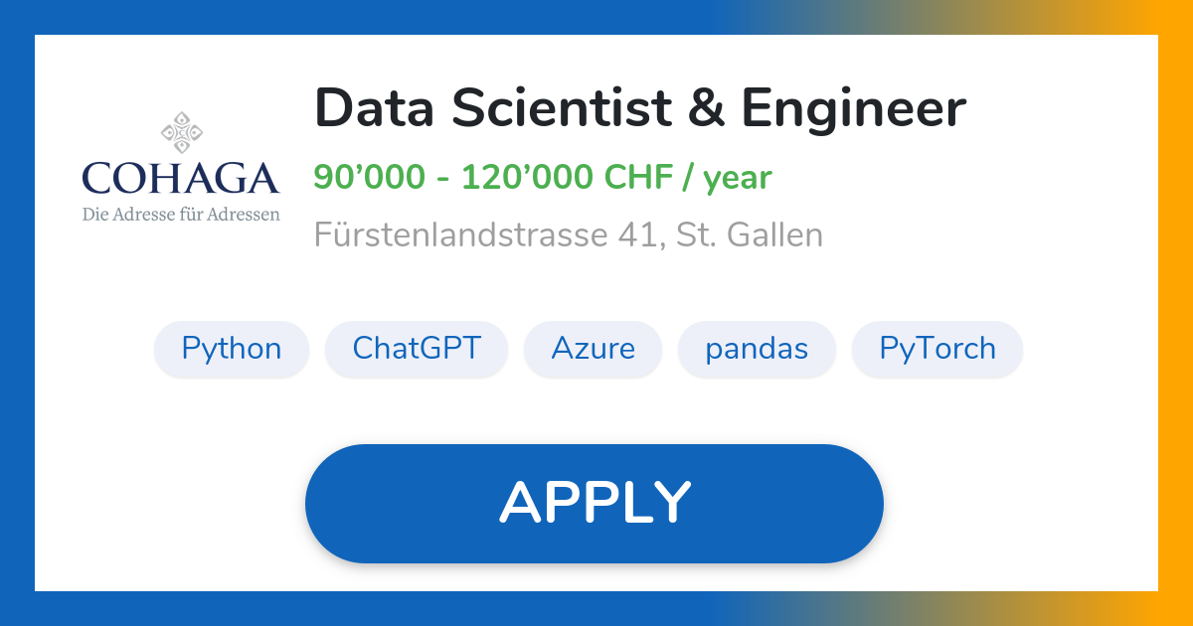Select the ChatGPT skill tag

(417, 349)
